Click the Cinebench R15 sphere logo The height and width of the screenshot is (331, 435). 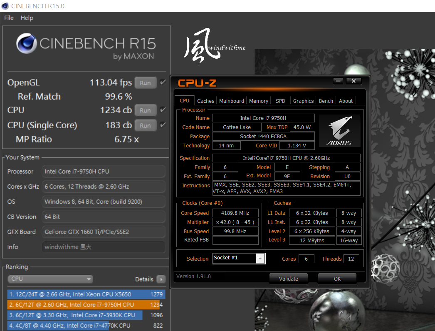tap(26, 43)
